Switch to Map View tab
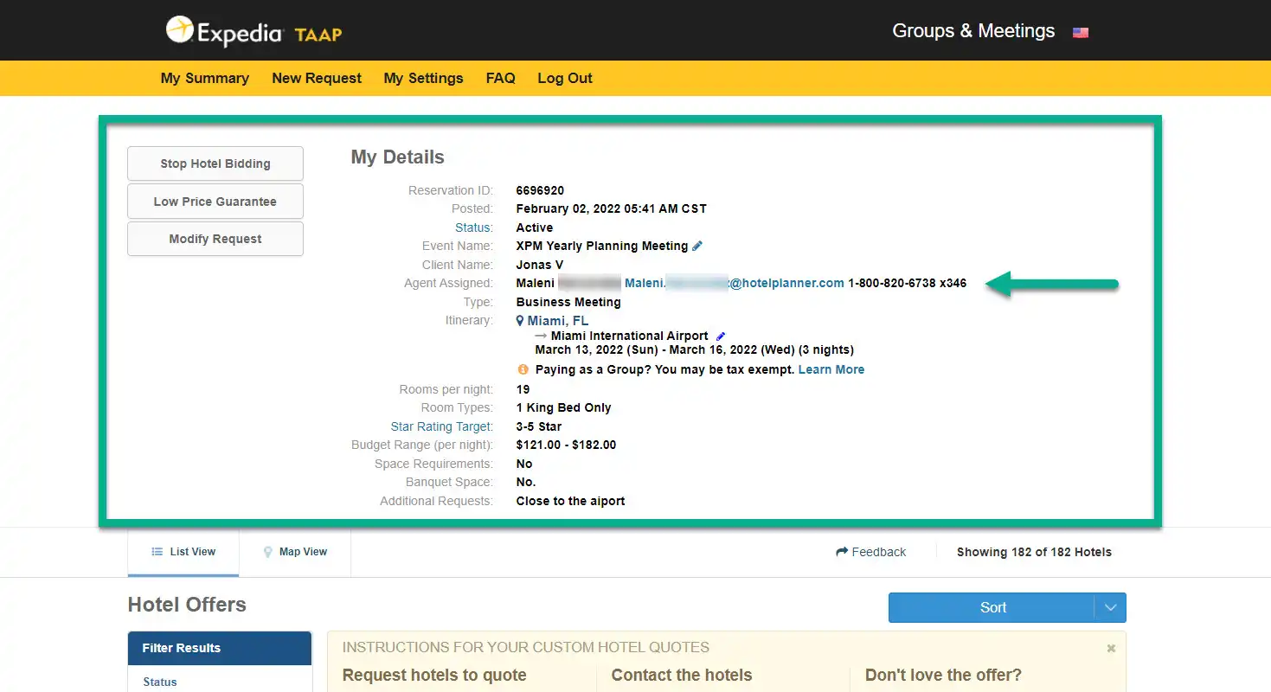This screenshot has height=692, width=1271. 295,552
